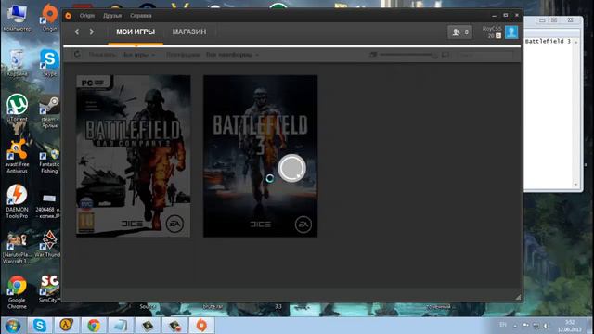Click the Windows Start button
Screen dimensions: 594x334
click(x=13, y=326)
